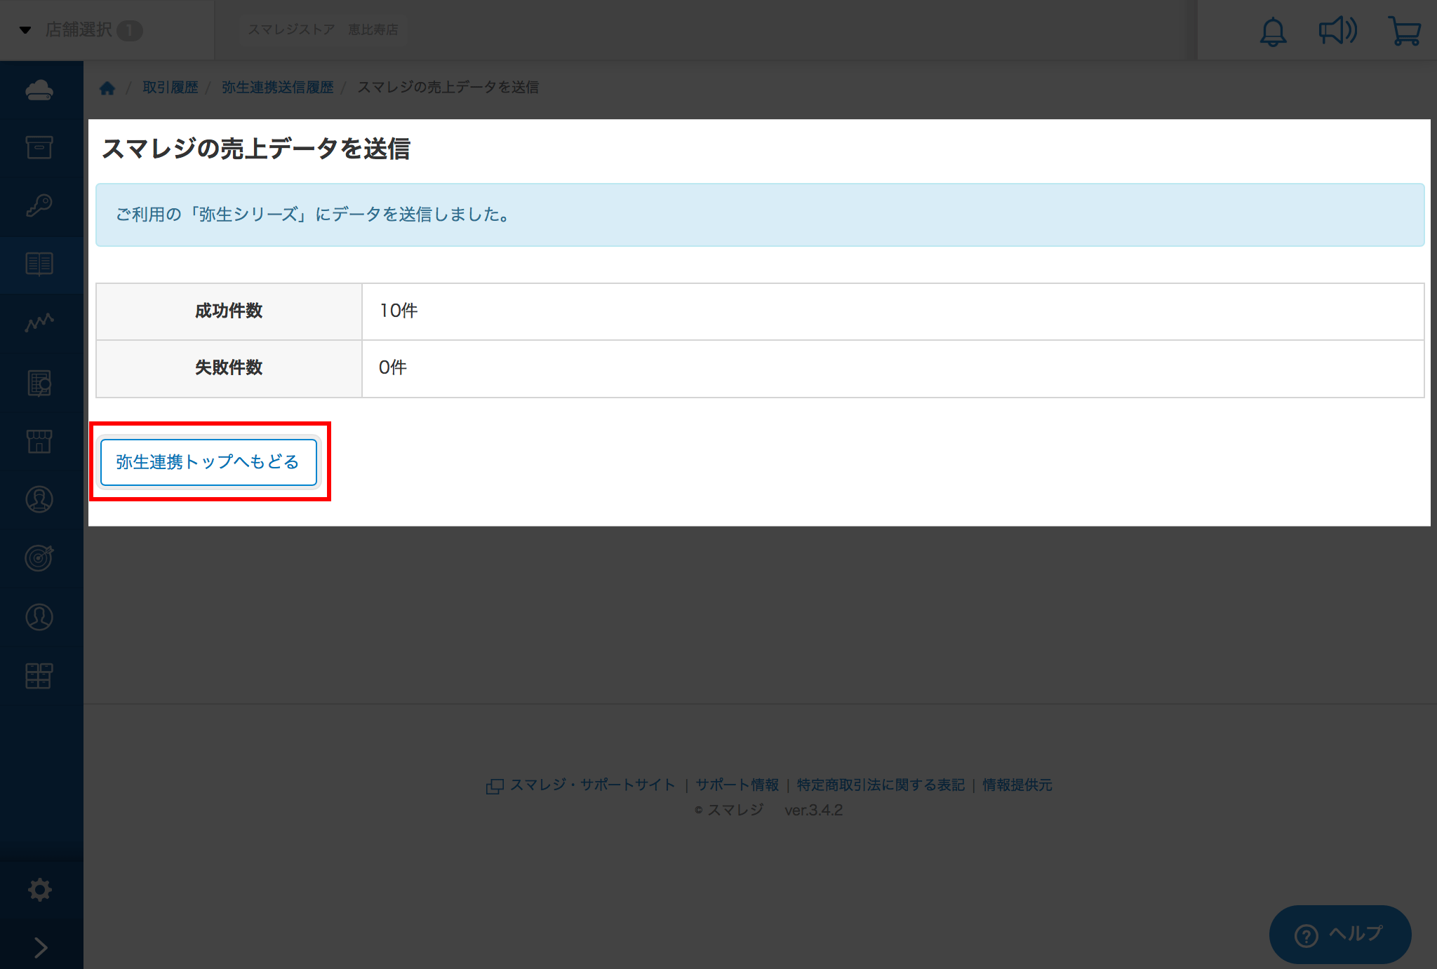Open the grid shelves sidebar icon
This screenshot has width=1437, height=969.
pyautogui.click(x=39, y=676)
